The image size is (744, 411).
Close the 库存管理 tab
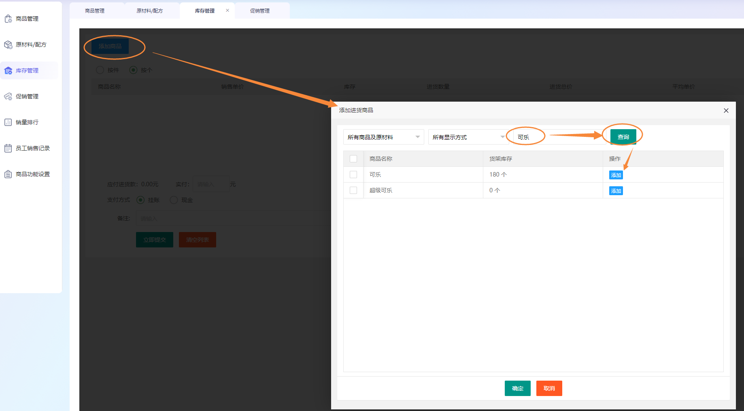[x=227, y=11]
